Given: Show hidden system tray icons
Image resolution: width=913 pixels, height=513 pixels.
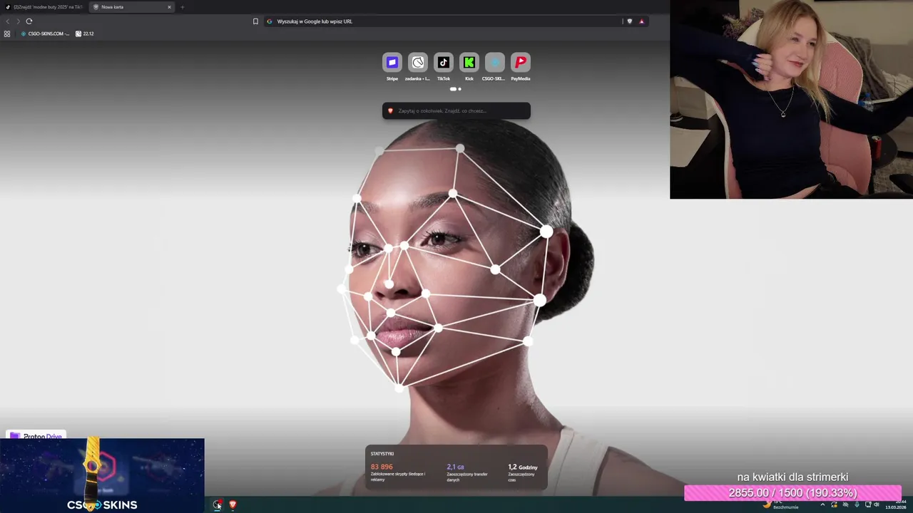Looking at the screenshot, I should pos(822,504).
